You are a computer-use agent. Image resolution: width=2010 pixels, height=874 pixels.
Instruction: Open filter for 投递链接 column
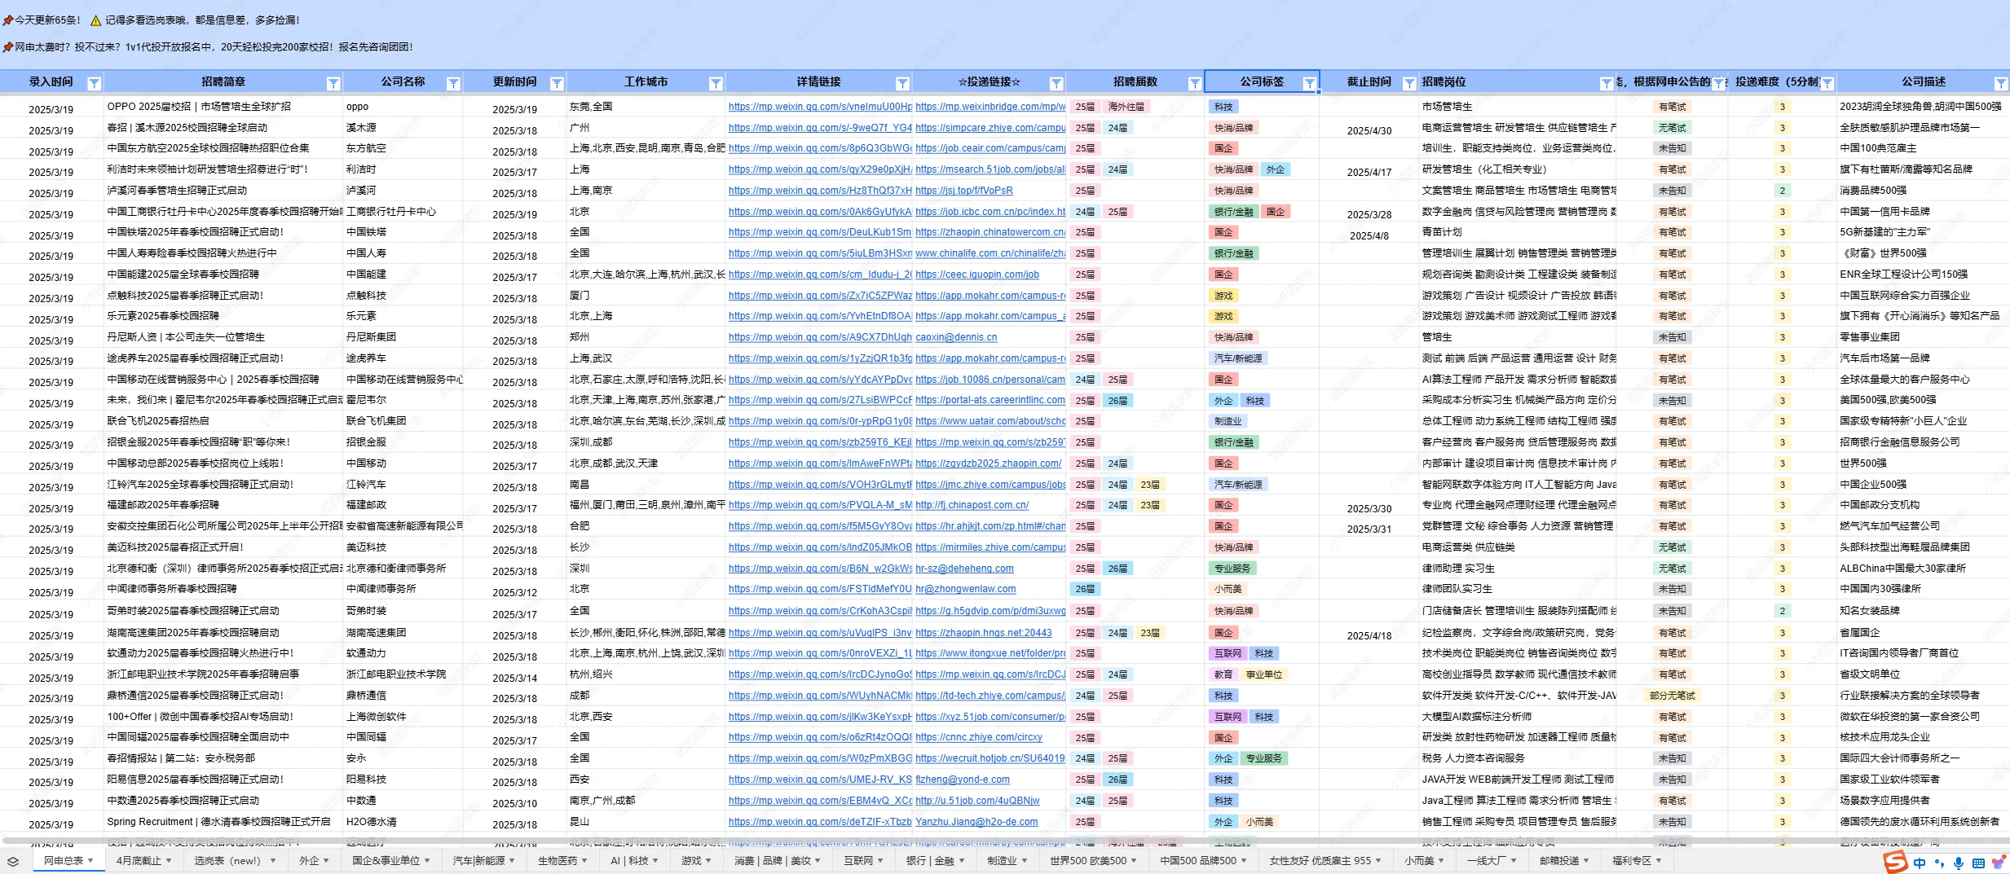tap(1056, 83)
